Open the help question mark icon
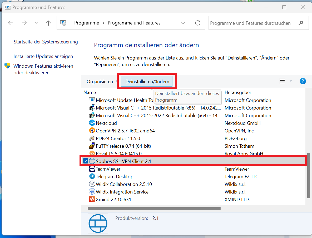Screen dimensions: 312x238 coord(303,81)
